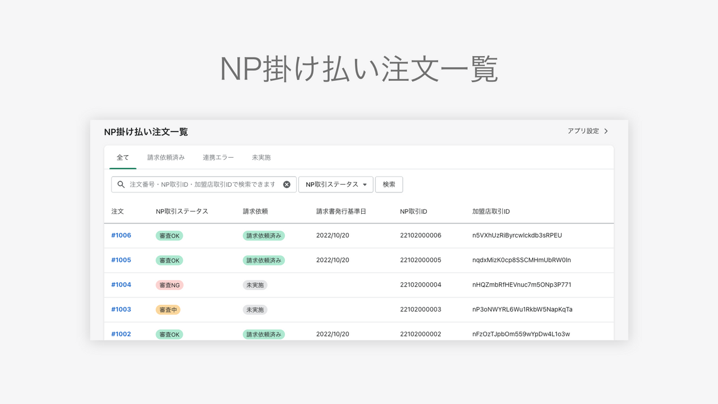Click merchant ID nP3oNWYRL6Wu1RkbW5NapKqTa

click(x=522, y=310)
